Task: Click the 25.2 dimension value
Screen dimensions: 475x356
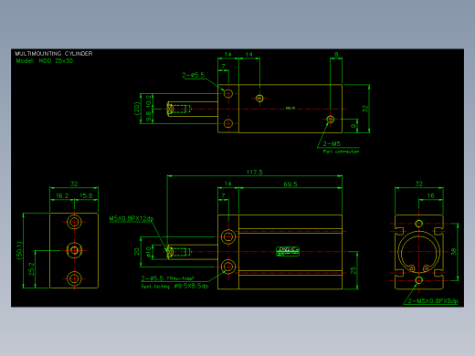Action: [31, 269]
